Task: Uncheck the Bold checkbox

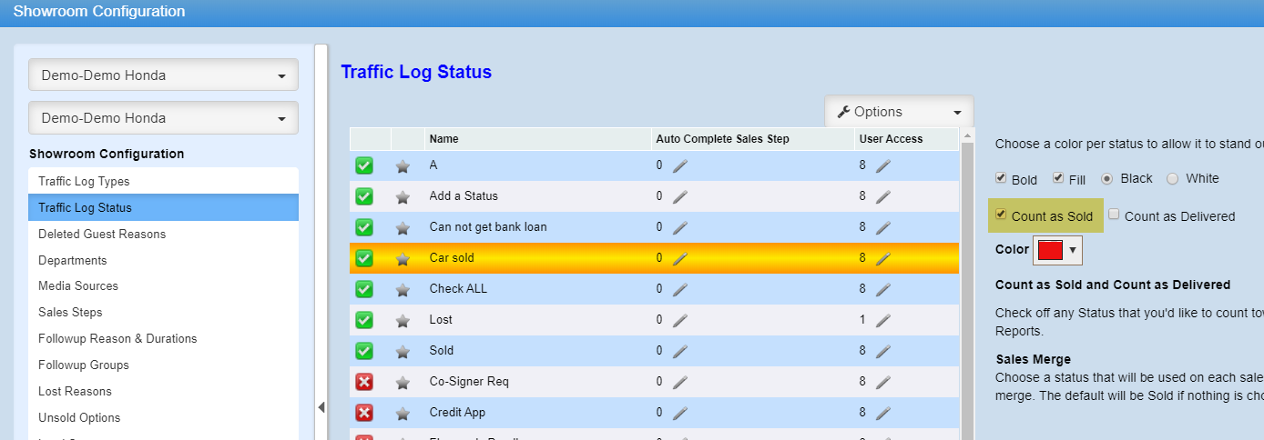Action: tap(1002, 178)
